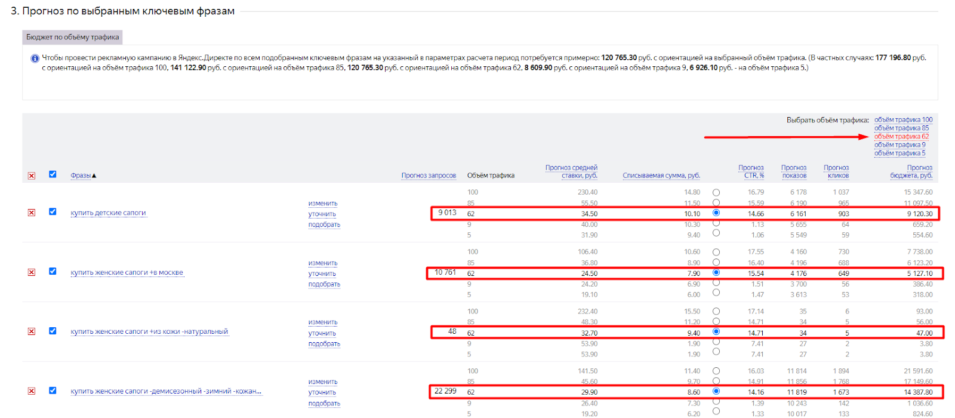Delete 'купить женские сапоги +в москве' row icon
Image resolution: width=955 pixels, height=418 pixels.
point(32,272)
